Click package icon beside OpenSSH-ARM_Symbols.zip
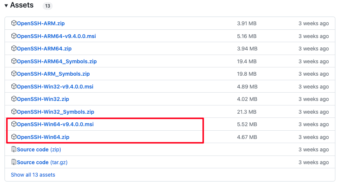Viewport: 338px width, 183px height. point(14,74)
